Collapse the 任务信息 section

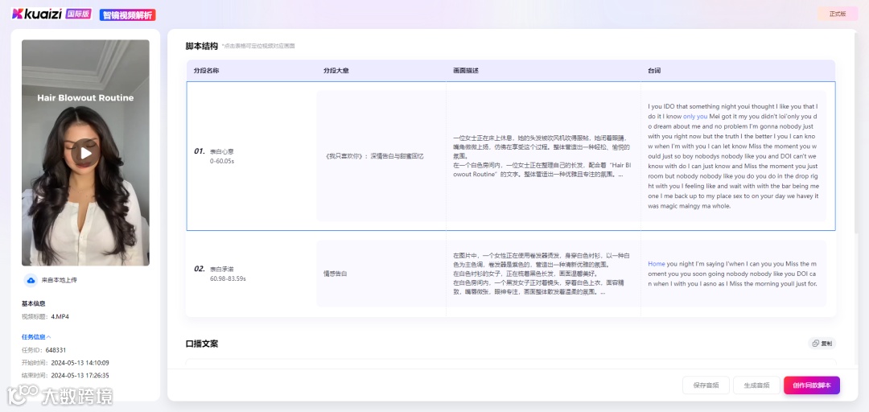[x=36, y=336]
